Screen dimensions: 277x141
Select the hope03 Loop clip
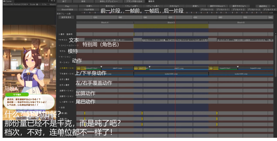(x=255, y=68)
